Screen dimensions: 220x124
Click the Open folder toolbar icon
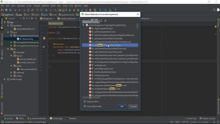[x=2, y=10]
